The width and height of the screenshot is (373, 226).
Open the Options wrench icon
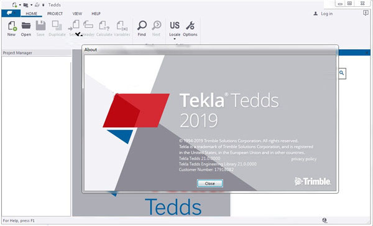(190, 26)
